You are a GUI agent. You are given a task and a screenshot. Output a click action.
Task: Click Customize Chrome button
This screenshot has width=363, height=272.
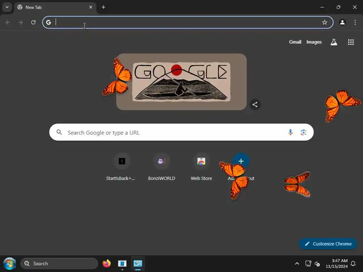pos(328,244)
